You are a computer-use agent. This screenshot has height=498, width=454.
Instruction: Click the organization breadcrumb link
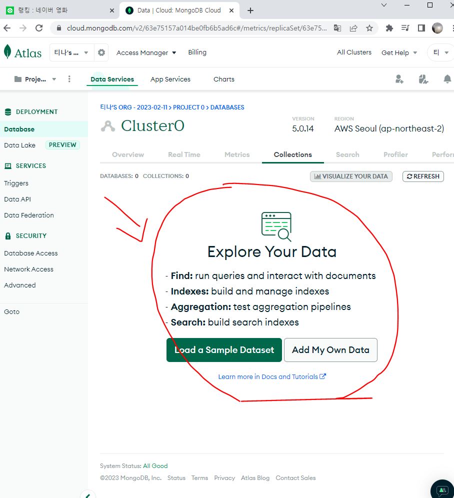134,107
